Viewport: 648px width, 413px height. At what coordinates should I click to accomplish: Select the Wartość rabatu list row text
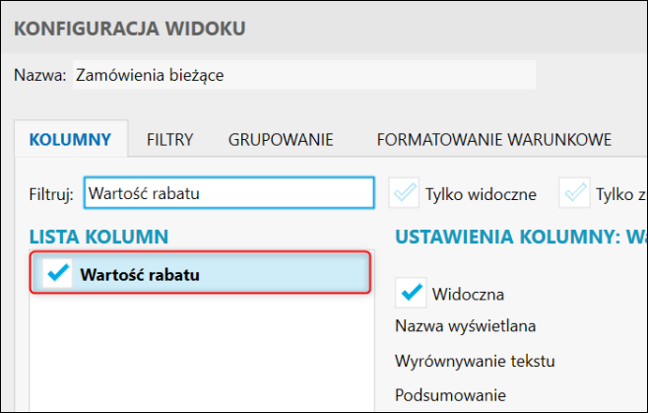pyautogui.click(x=140, y=274)
